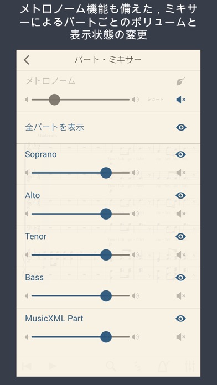The width and height of the screenshot is (217, 385).
Task: Click the Soprano volume slider knob
Action: pos(106,173)
